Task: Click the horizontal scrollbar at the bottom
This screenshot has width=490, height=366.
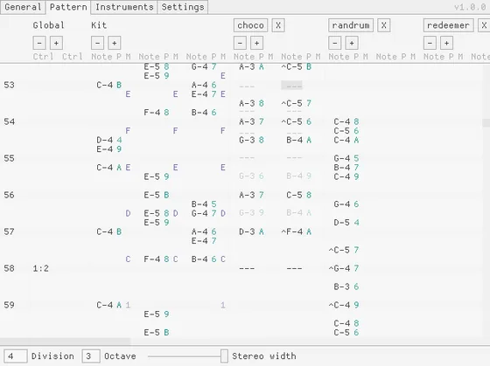Action: 65,342
